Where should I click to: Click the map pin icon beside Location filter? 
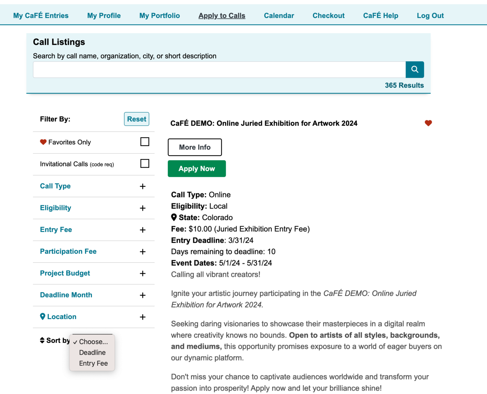coord(42,317)
